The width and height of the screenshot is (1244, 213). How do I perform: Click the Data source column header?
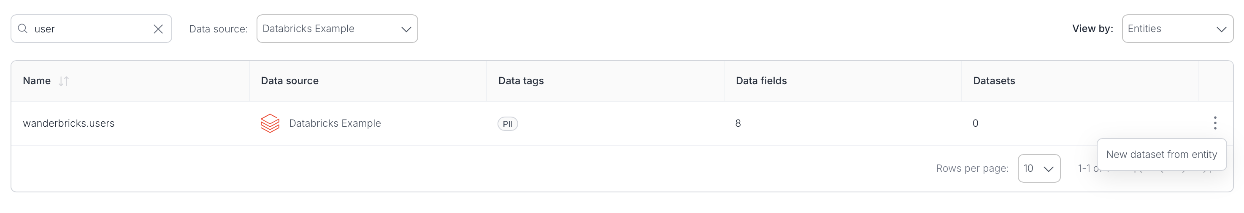coord(290,81)
